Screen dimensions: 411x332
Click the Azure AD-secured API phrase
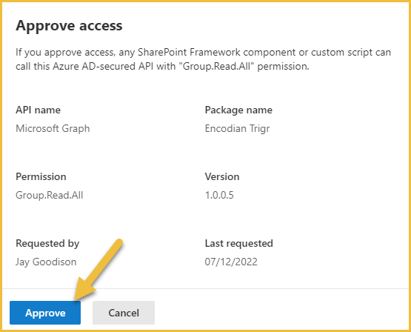(104, 66)
